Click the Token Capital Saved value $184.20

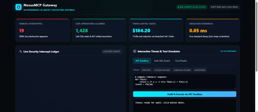pos(141,31)
